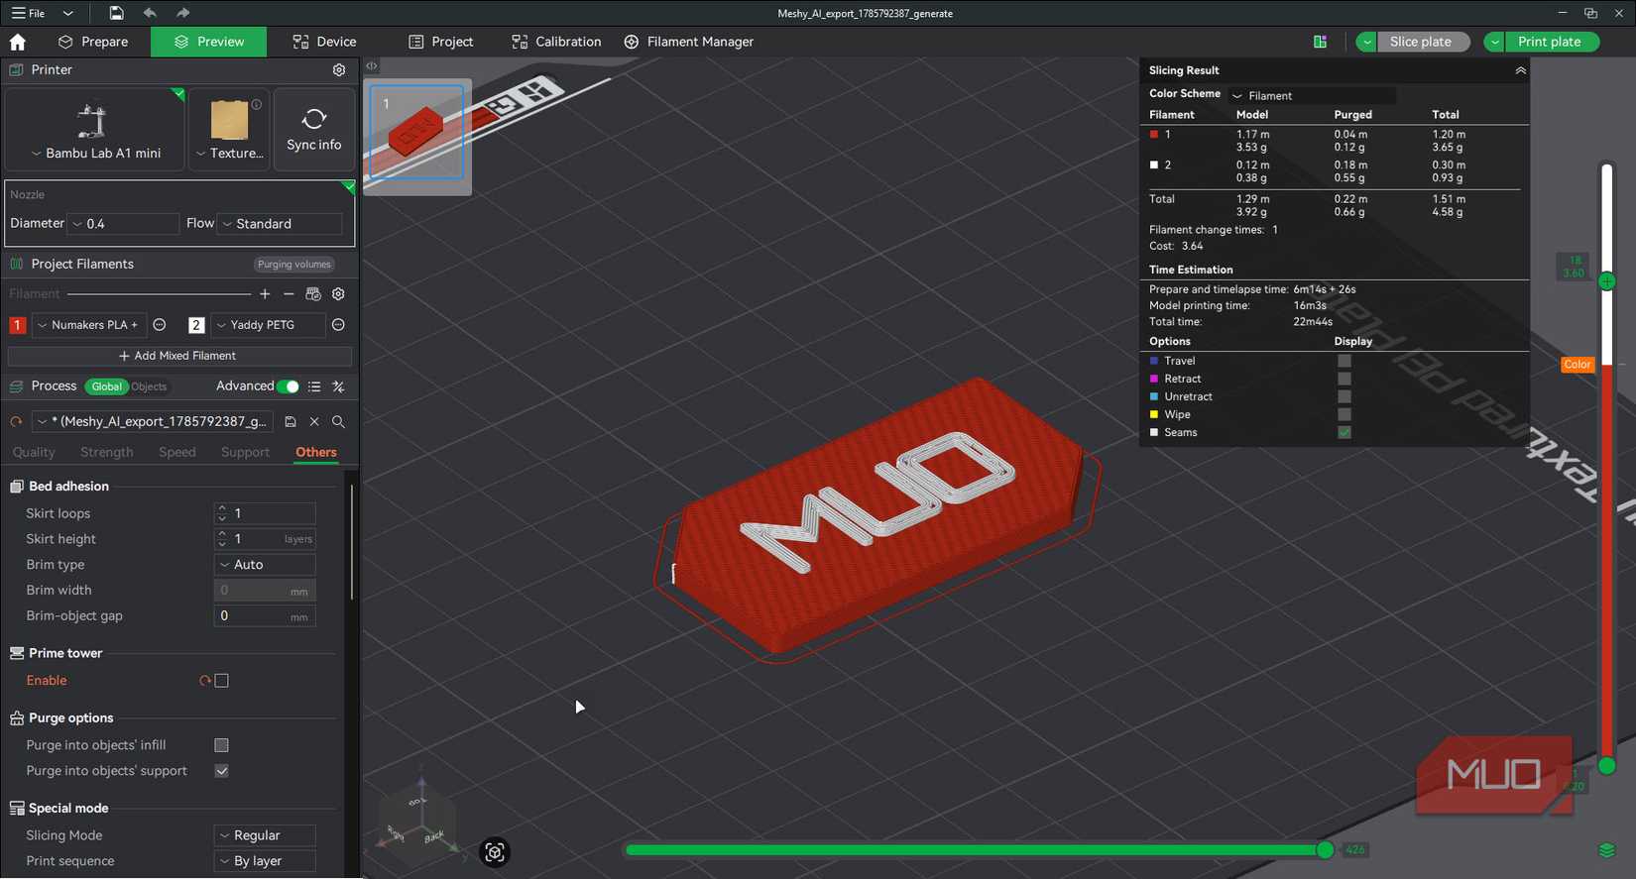The width and height of the screenshot is (1636, 879).
Task: Click the camera view reset icon
Action: [x=495, y=852]
